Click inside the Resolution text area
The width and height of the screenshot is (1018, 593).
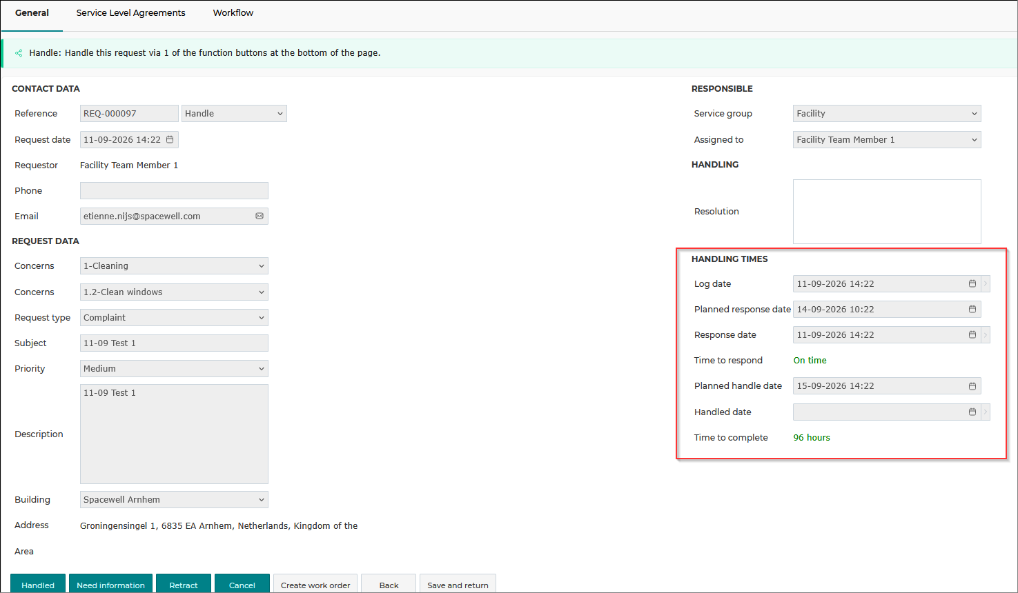pos(887,212)
